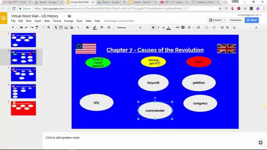267x150 pixels.
Task: Open the Table menu
Action: click(88, 21)
